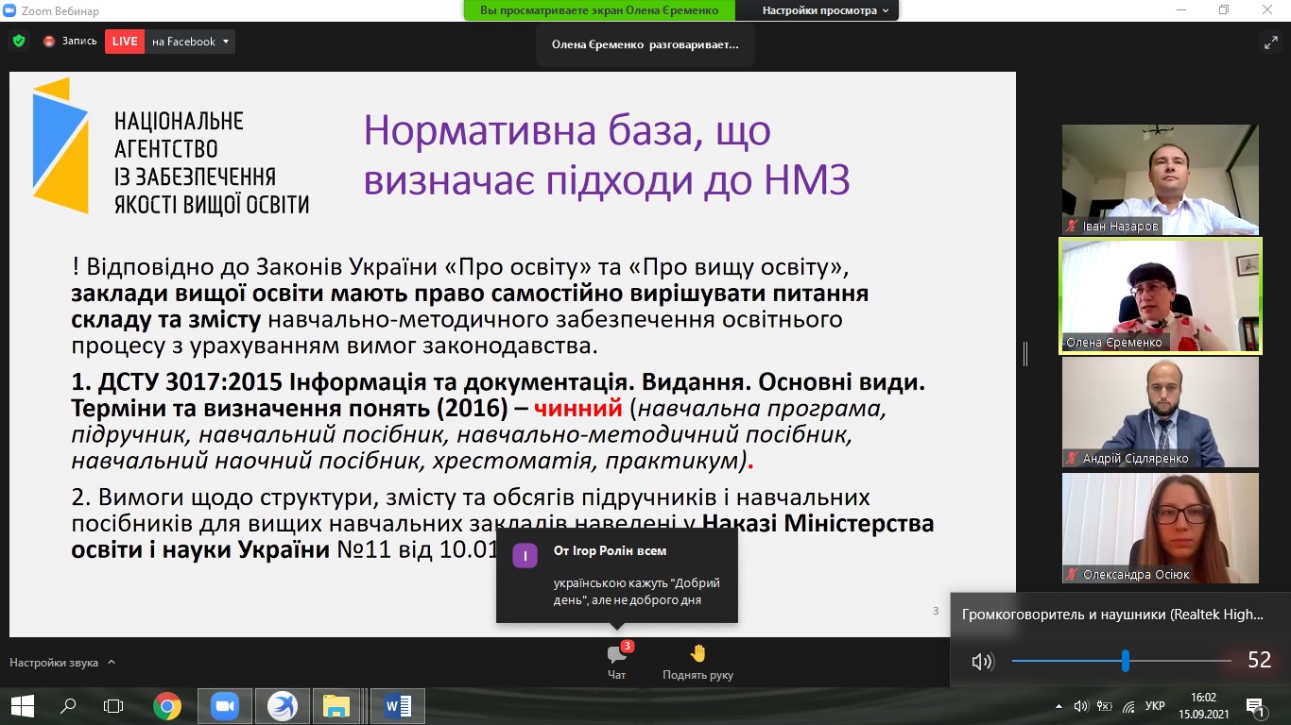Click the volume level value 52
1291x725 pixels.
(x=1260, y=661)
